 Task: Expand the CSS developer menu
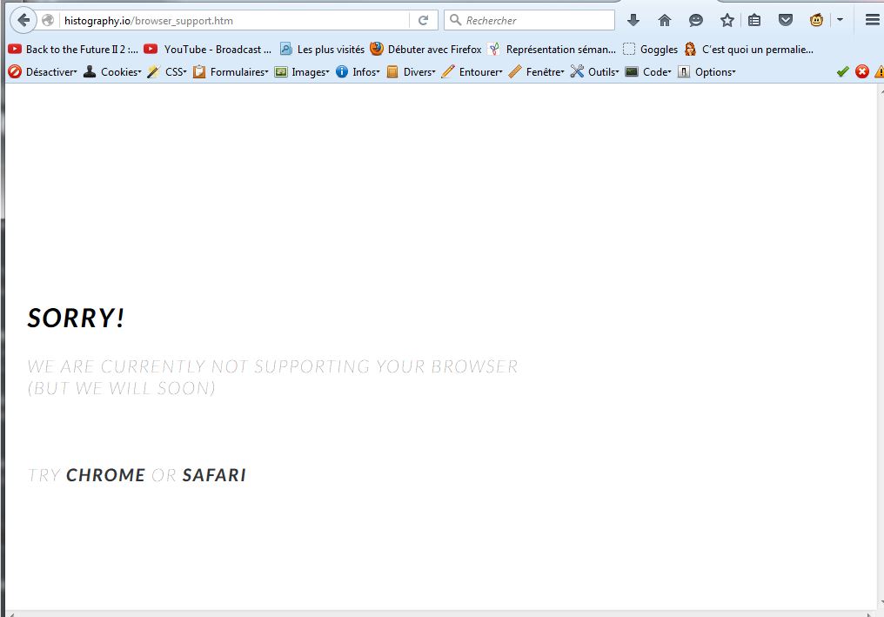point(167,72)
